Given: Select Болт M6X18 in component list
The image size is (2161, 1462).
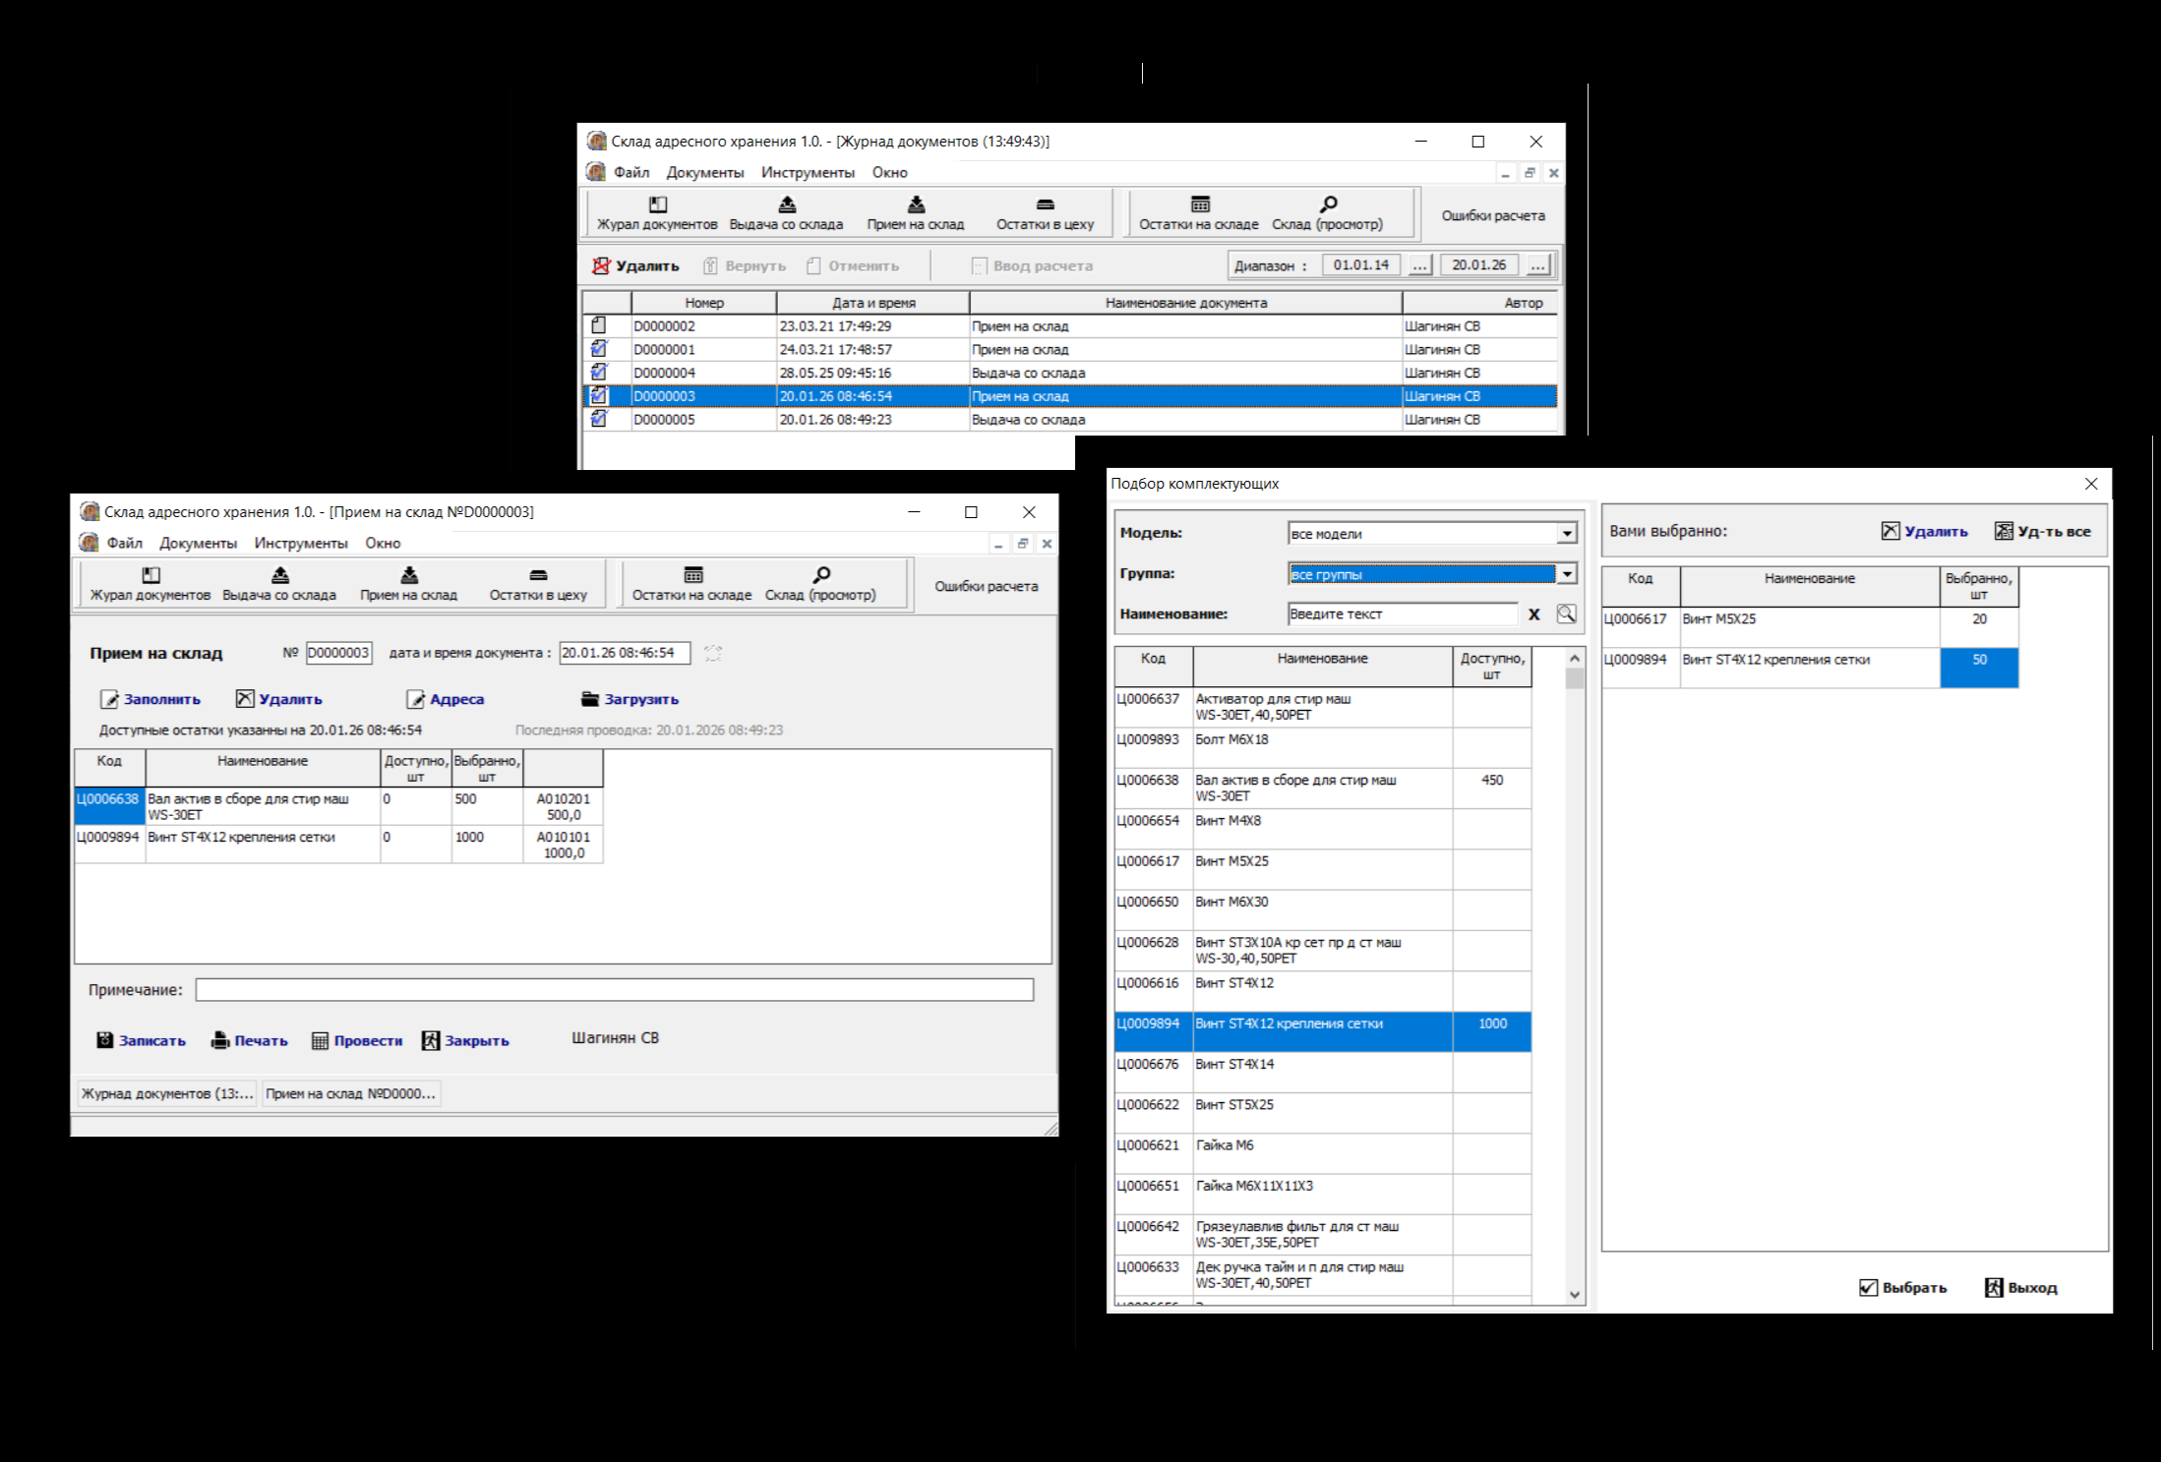Looking at the screenshot, I should 1323,747.
